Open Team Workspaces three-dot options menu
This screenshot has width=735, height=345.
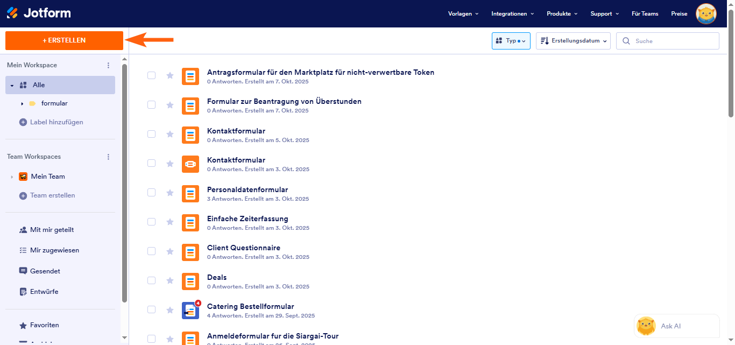108,157
